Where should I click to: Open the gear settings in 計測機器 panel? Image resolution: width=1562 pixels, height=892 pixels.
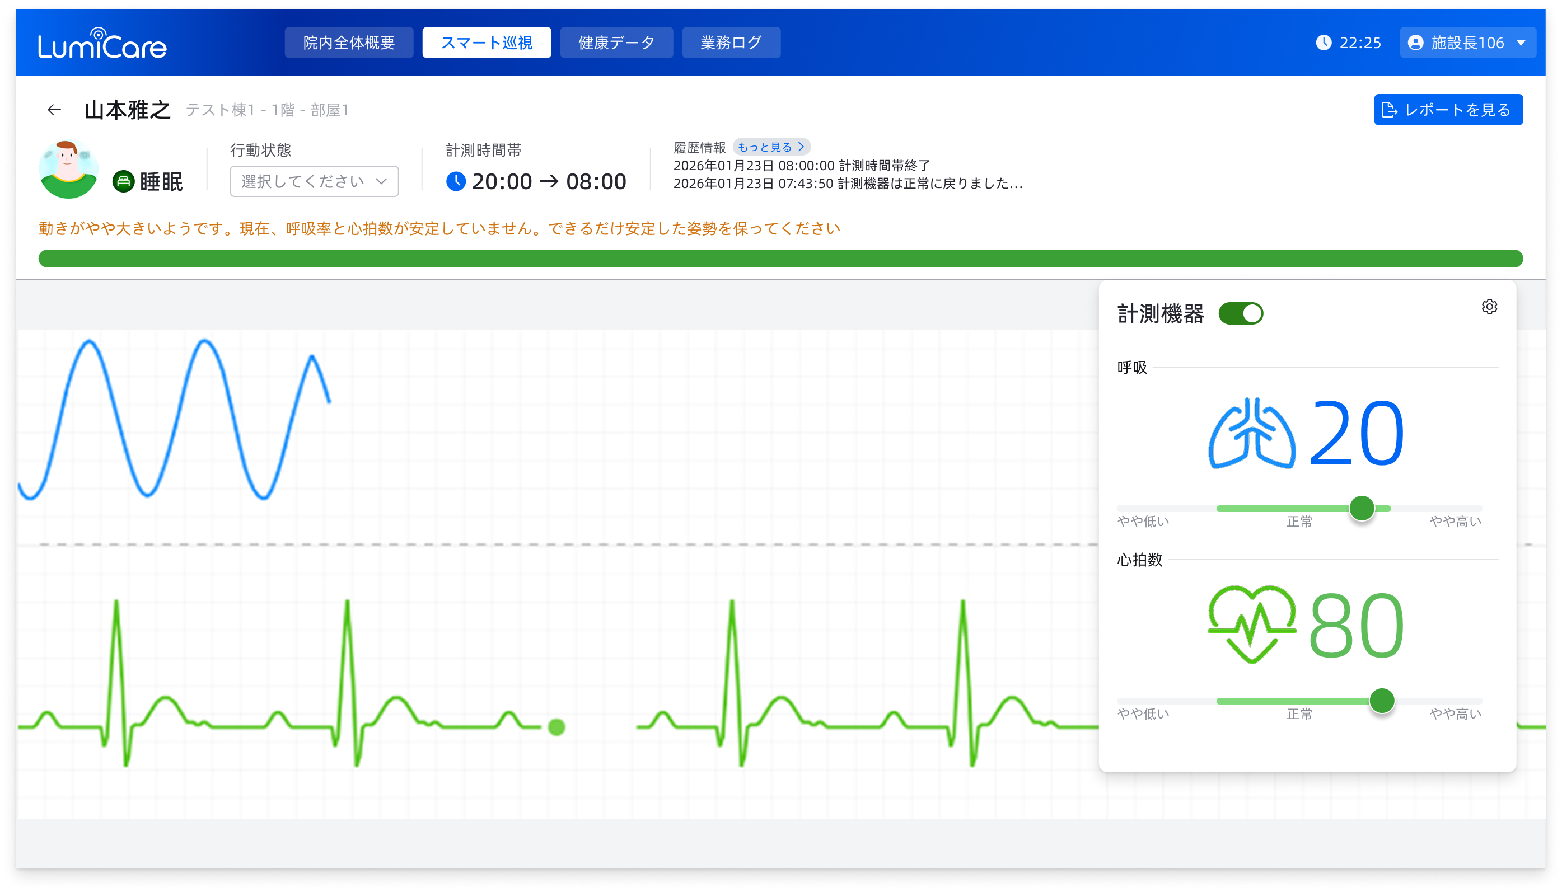click(x=1489, y=307)
